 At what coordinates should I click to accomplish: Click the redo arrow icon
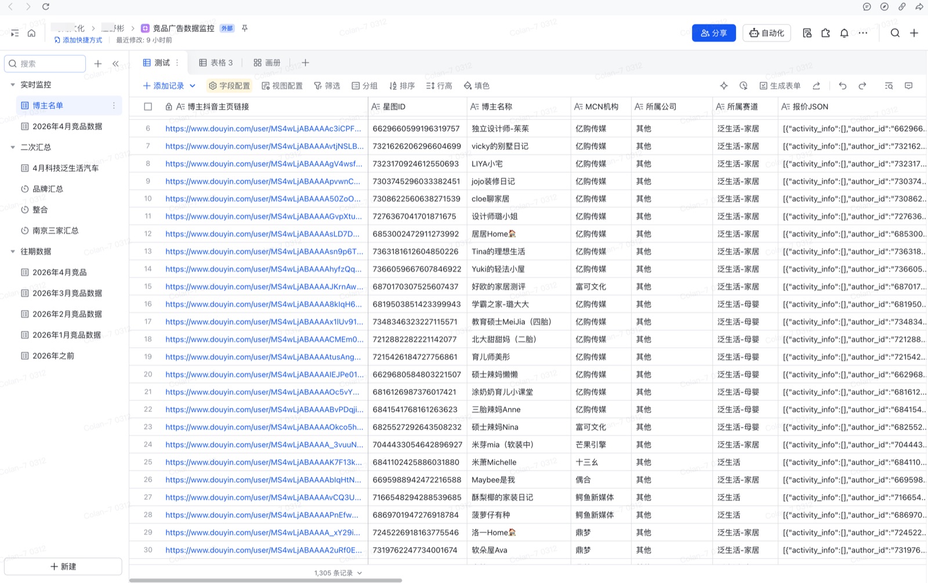862,86
